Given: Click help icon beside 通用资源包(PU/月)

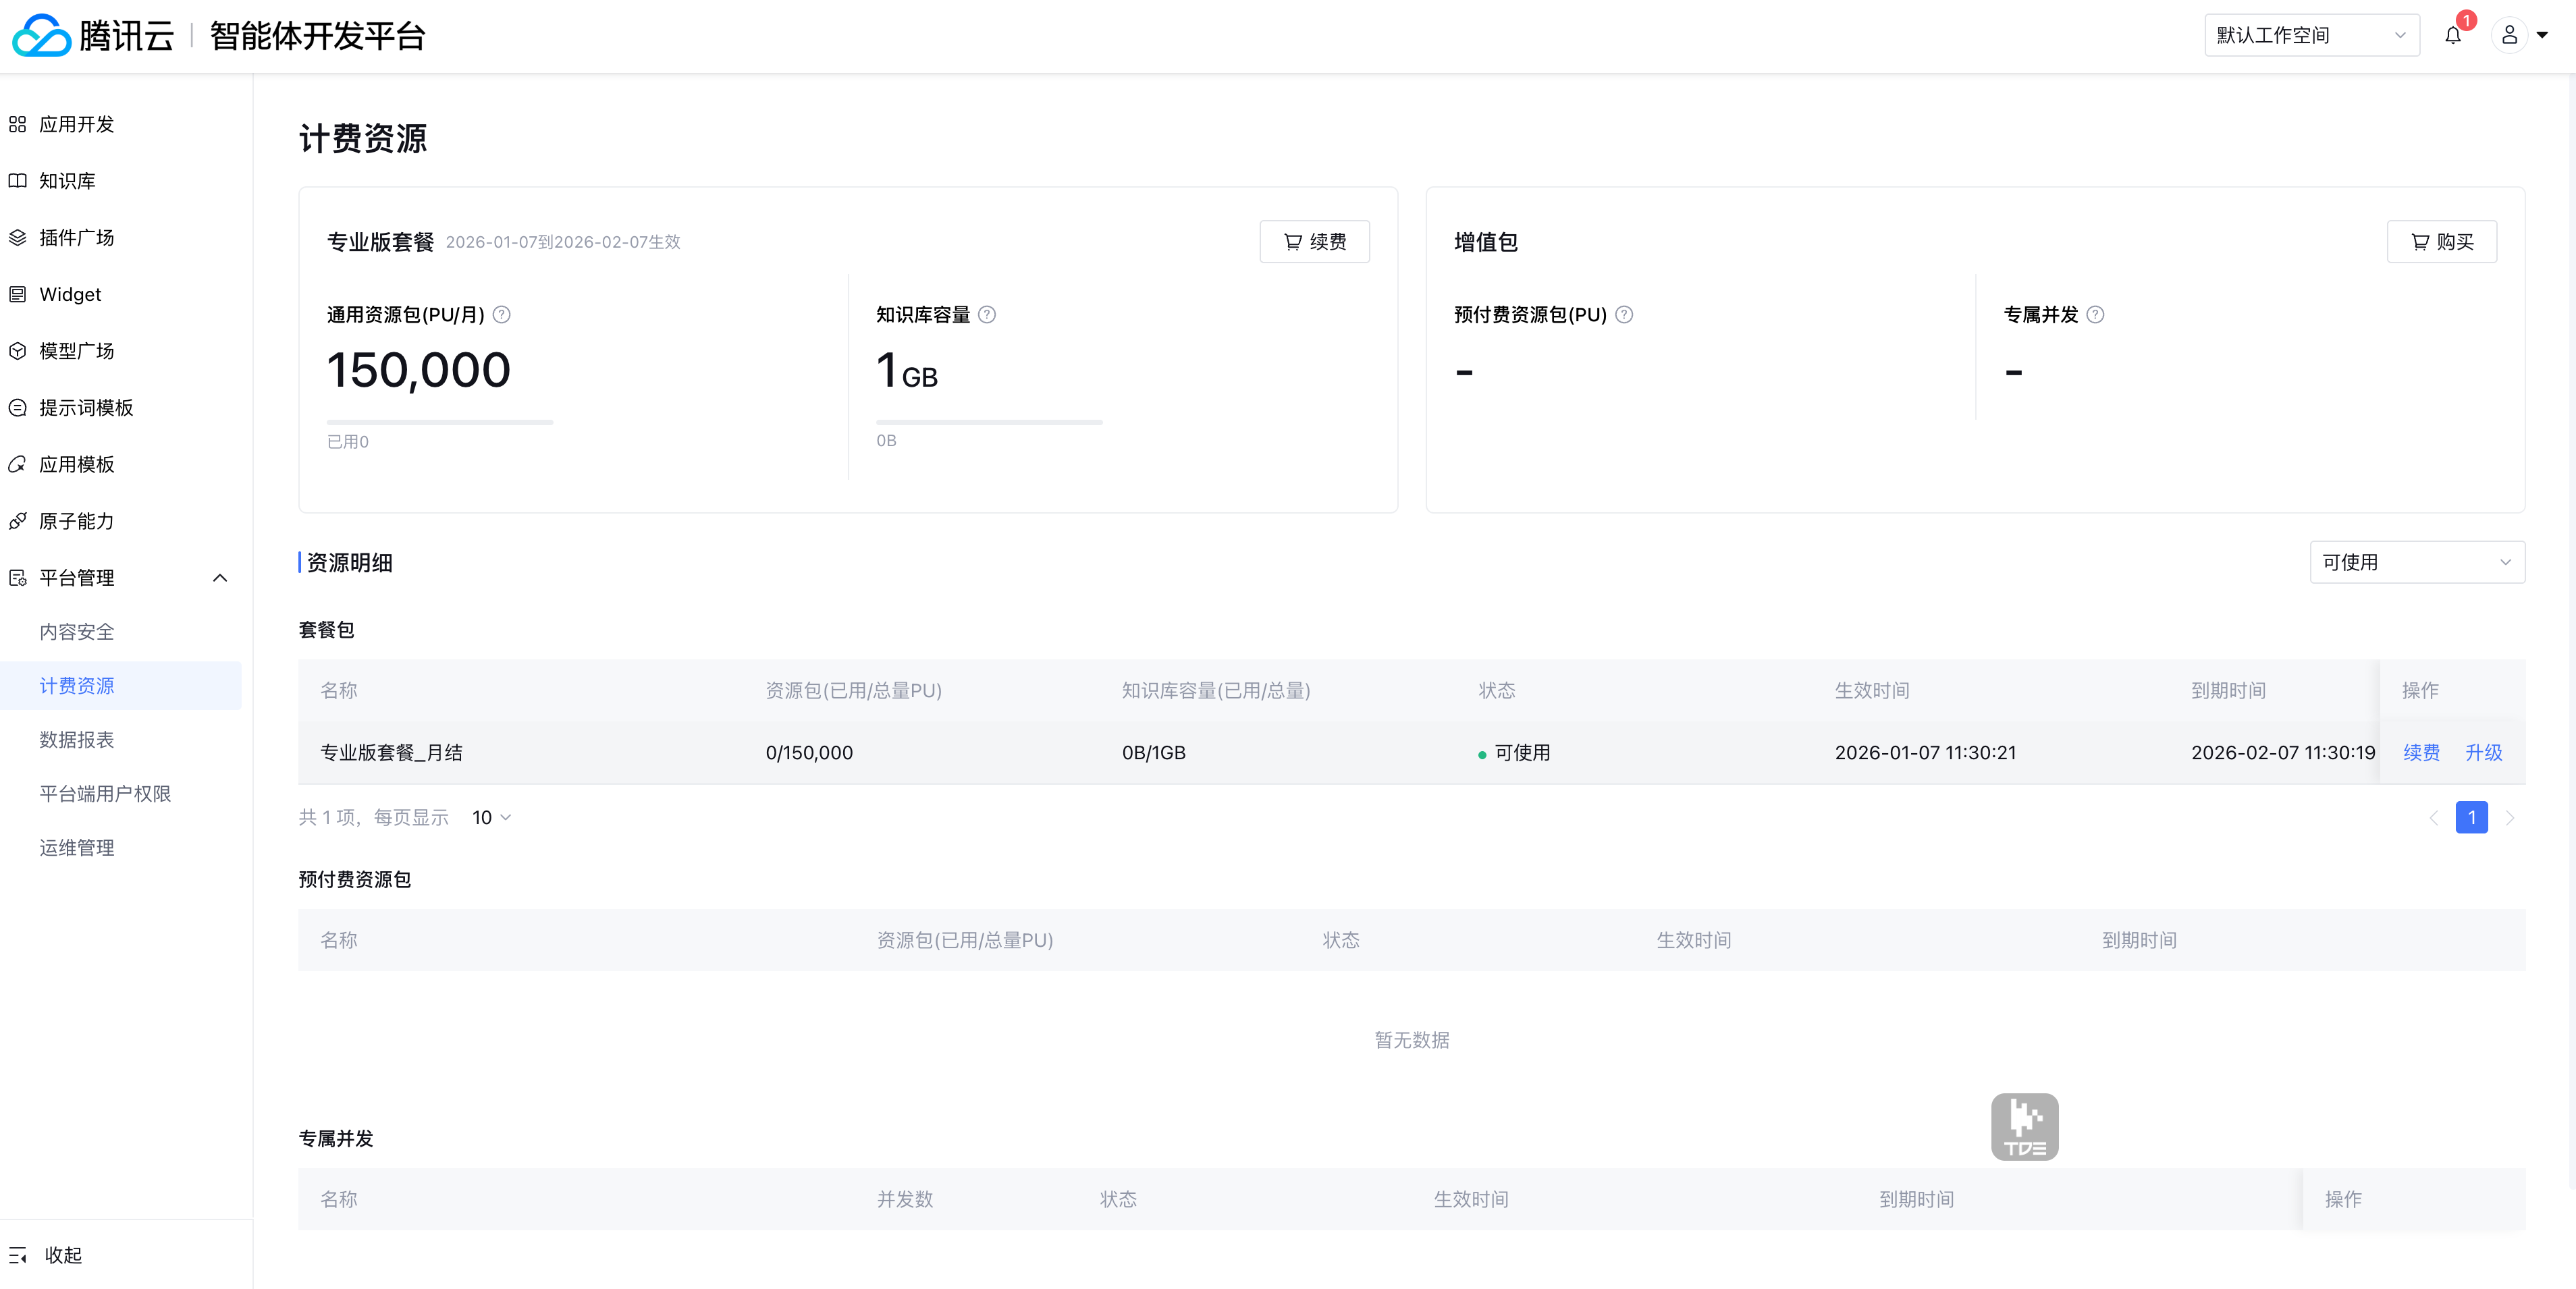Looking at the screenshot, I should (x=502, y=315).
